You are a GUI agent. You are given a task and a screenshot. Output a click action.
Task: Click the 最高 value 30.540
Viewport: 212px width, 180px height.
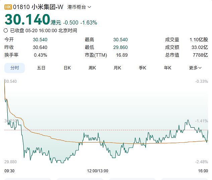(x=121, y=40)
